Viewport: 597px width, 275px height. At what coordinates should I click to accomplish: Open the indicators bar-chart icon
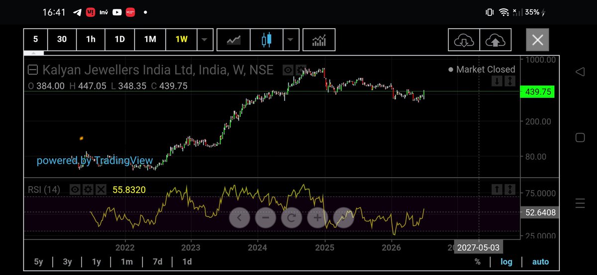click(x=319, y=40)
